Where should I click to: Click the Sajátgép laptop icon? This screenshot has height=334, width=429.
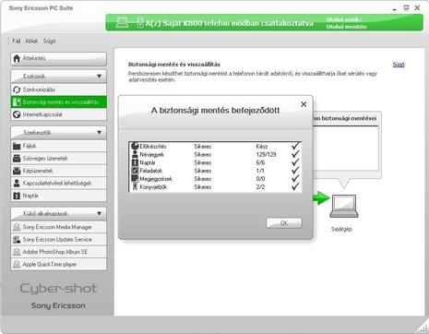click(x=344, y=206)
